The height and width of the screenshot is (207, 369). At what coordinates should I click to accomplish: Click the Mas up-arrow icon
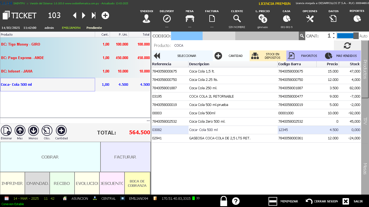pyautogui.click(x=20, y=131)
